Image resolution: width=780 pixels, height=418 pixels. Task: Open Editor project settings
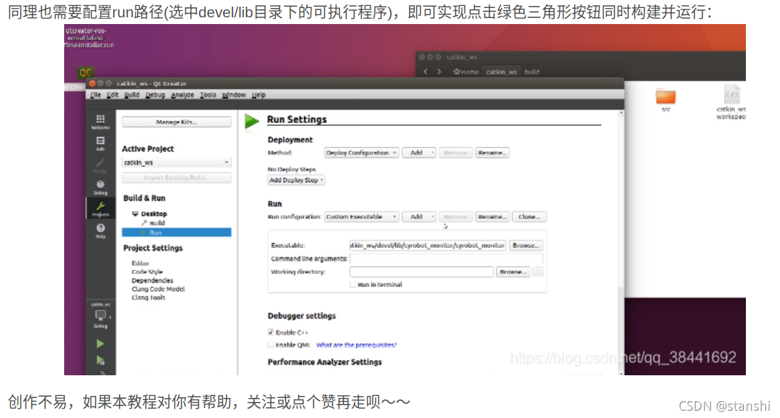click(x=140, y=263)
